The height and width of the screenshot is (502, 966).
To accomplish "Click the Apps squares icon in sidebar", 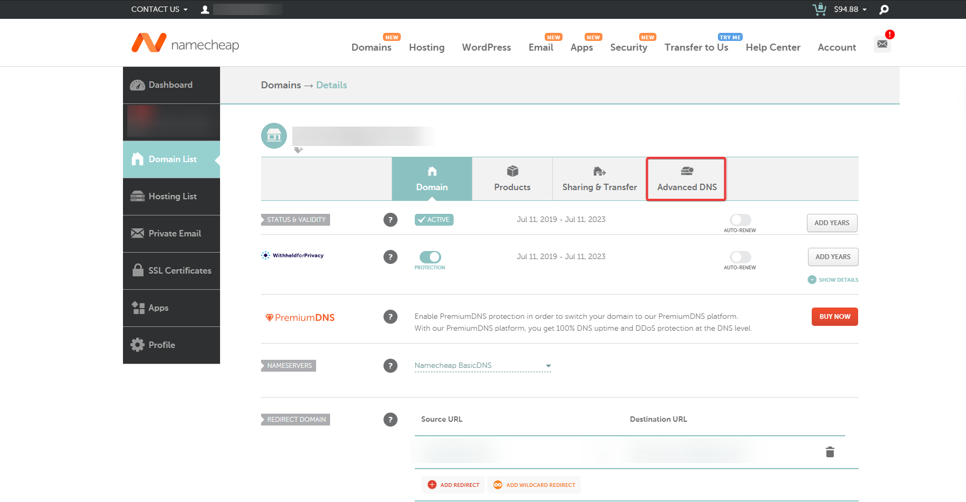I will pos(138,308).
